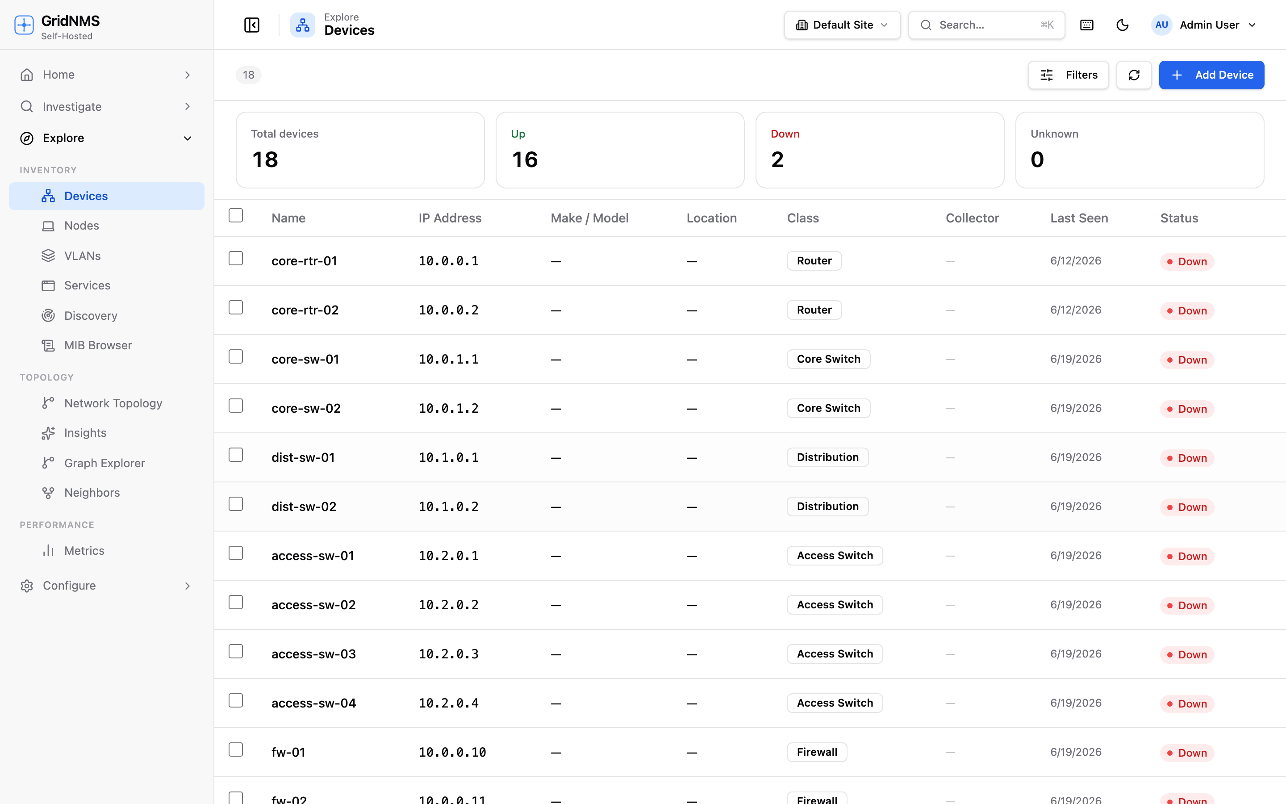
Task: Collapse the Explore section chevron
Action: 188,138
